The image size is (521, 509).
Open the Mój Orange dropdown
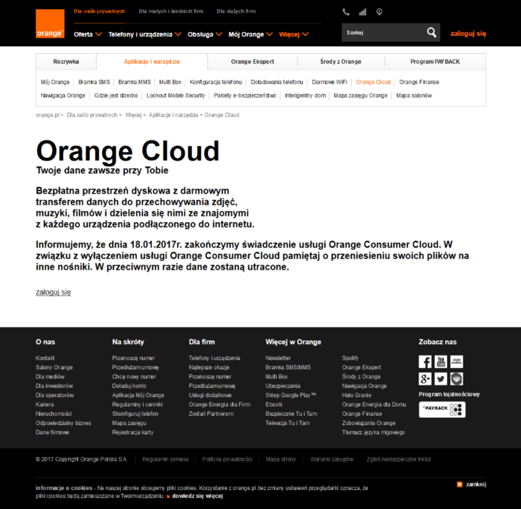[x=250, y=34]
